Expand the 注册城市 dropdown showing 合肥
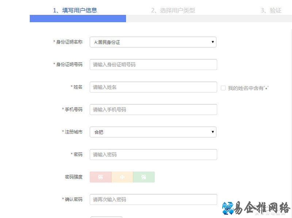292x218 pixels. tap(153, 132)
